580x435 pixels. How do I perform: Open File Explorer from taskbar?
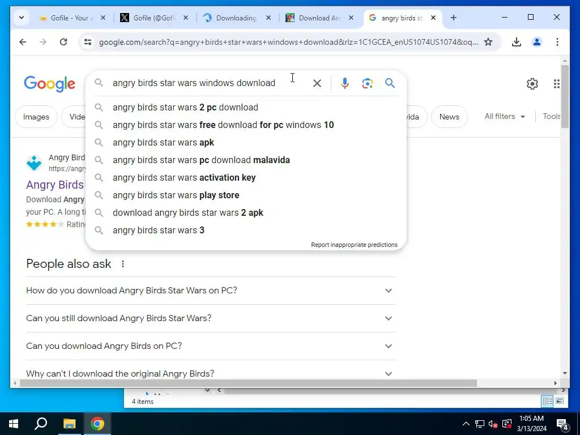(69, 424)
